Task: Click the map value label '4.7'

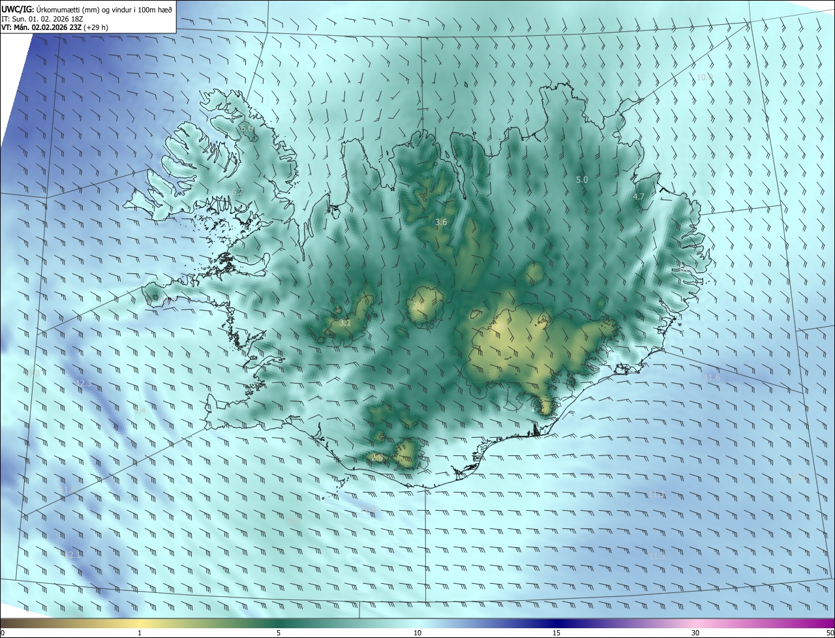Action: click(639, 196)
